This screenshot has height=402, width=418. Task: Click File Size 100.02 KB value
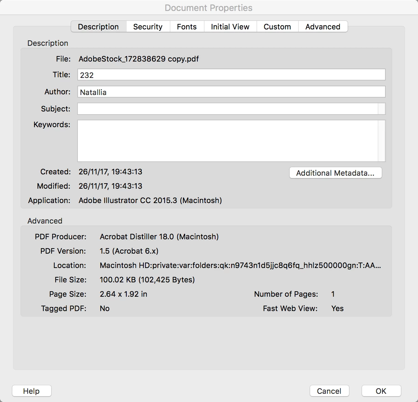(147, 280)
